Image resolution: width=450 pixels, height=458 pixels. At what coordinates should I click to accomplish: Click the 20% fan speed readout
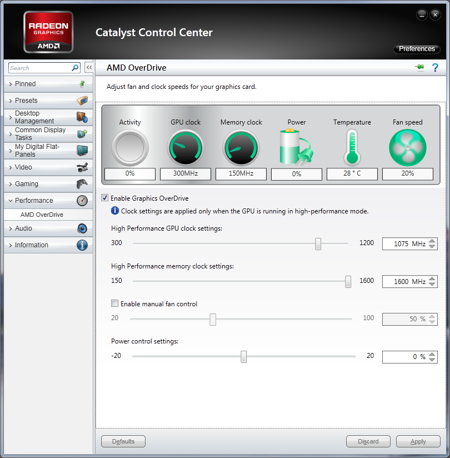tap(408, 173)
